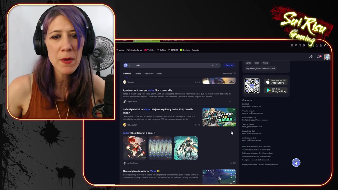Click hsrcs_es@hoyoverse.com email
This screenshot has width=338, height=190.
point(252,133)
